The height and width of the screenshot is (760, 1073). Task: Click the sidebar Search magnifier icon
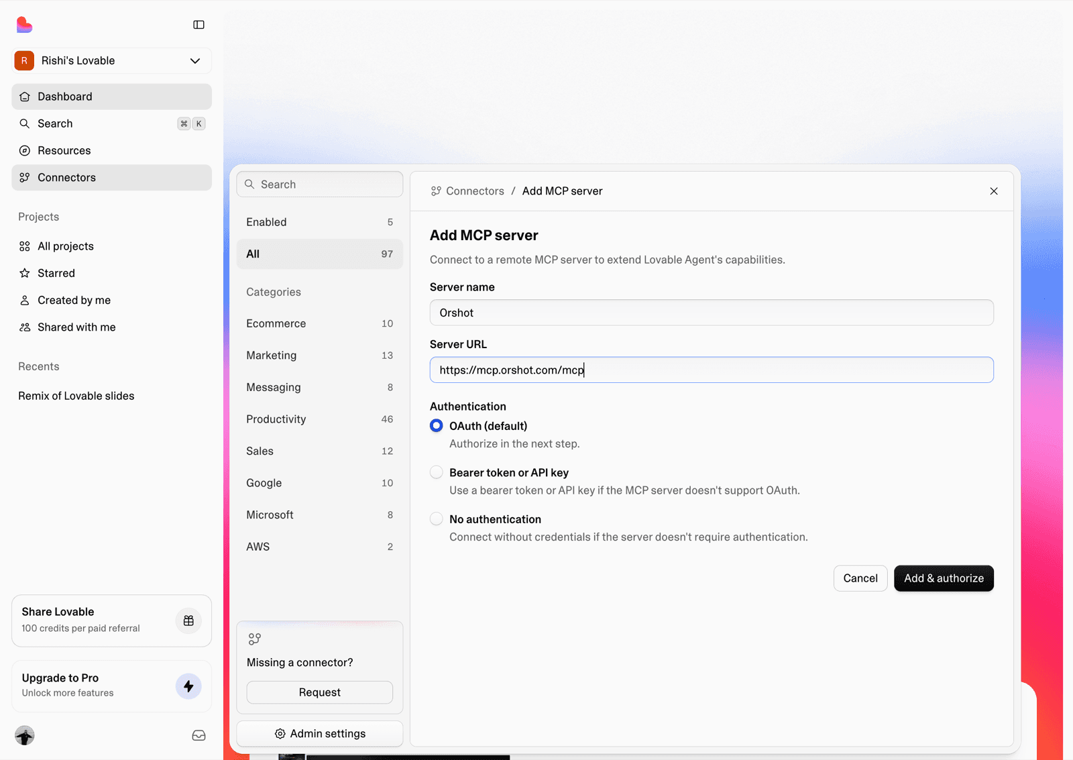[25, 123]
